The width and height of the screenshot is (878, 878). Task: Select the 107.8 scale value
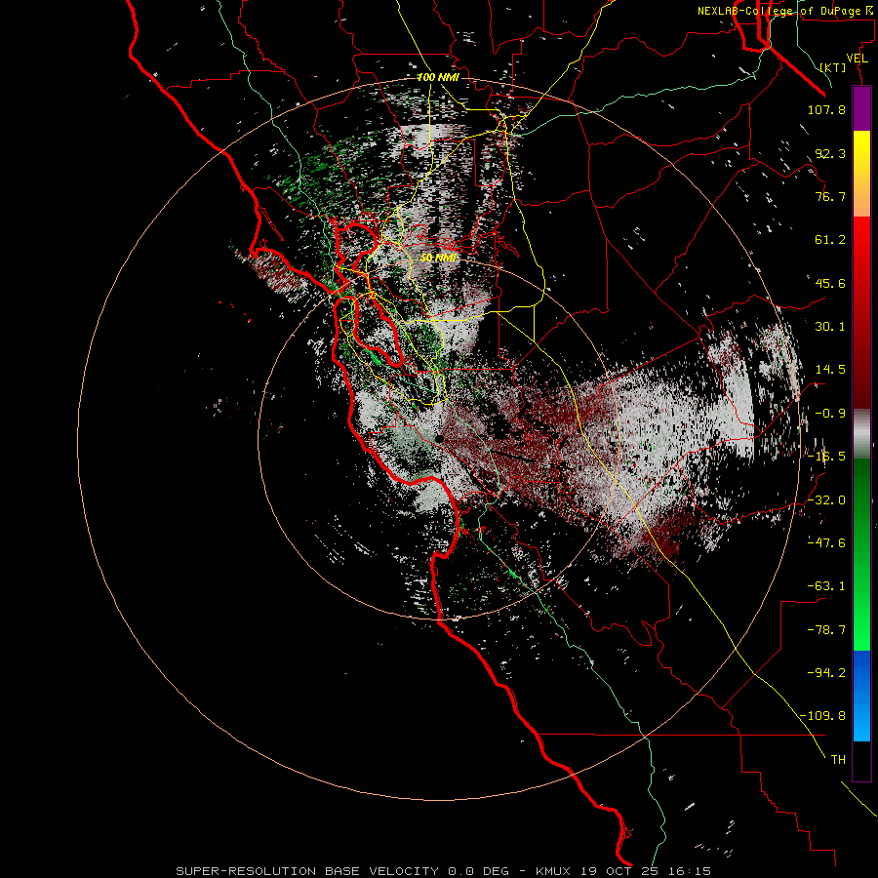coord(826,109)
